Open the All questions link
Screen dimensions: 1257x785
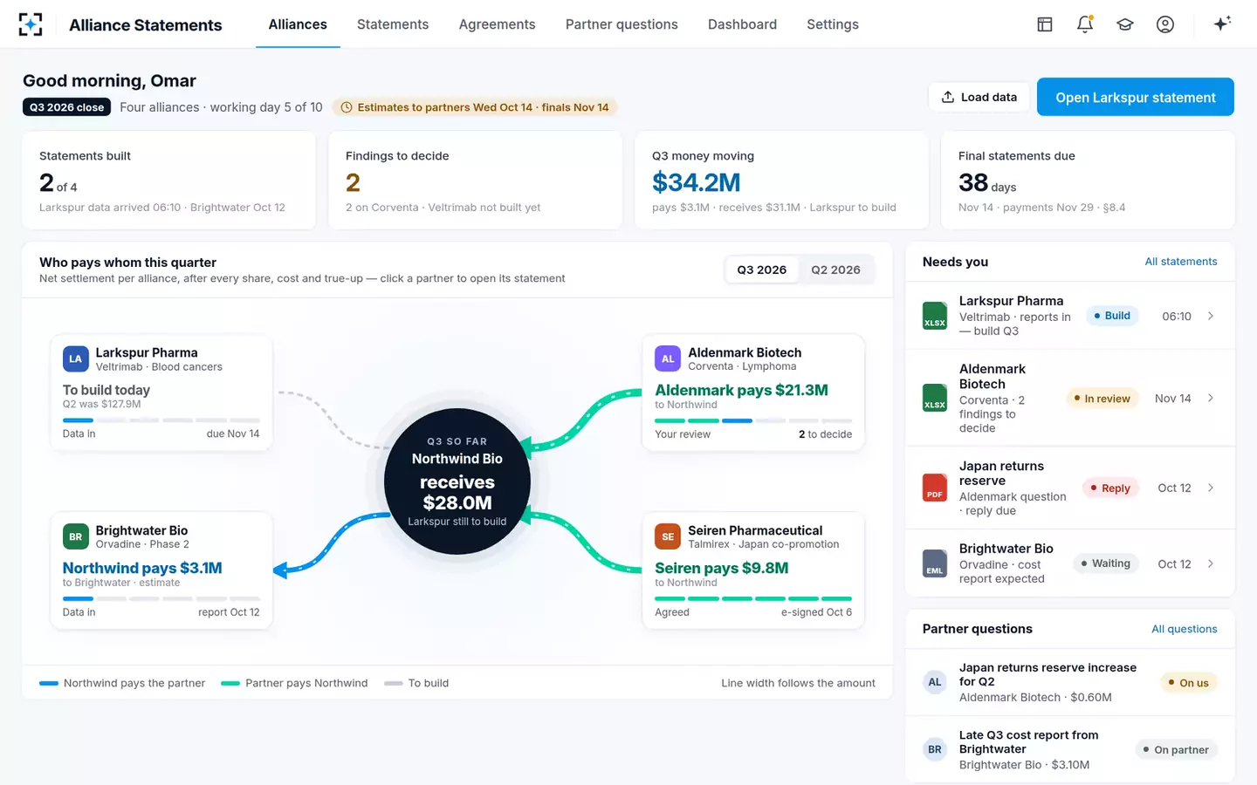click(x=1184, y=629)
